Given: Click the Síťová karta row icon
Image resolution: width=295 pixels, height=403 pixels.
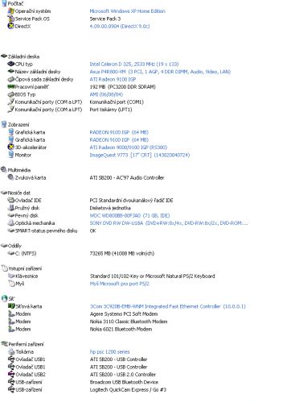Looking at the screenshot, I should click(x=11, y=306).
